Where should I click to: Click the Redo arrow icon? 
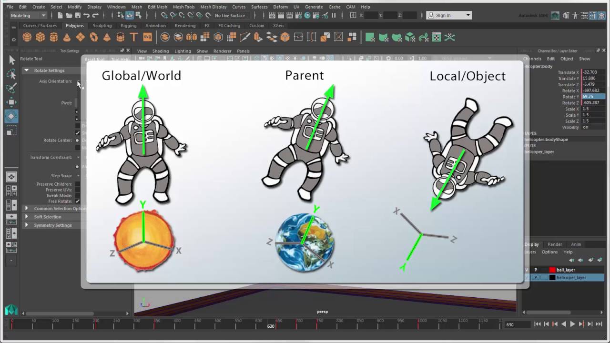95,15
